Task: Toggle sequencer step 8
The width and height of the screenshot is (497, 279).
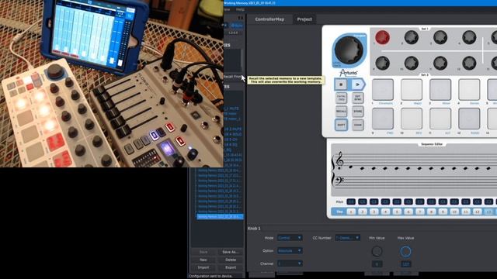Action: point(431,212)
